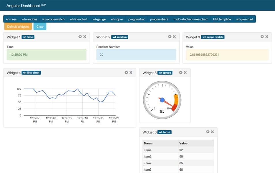
Task: Open Widget 3 settings gear
Action: pyautogui.click(x=262, y=37)
